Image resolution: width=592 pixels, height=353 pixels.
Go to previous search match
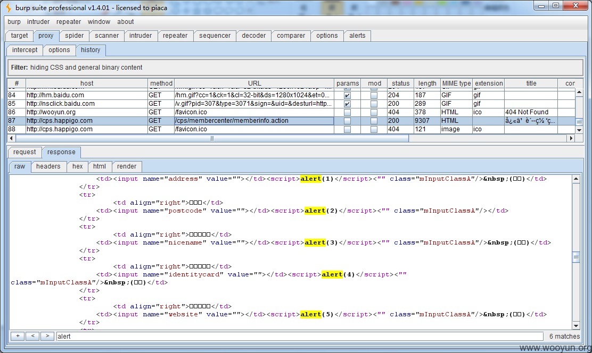(x=32, y=336)
